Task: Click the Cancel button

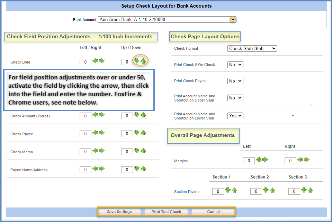Action: [213, 212]
